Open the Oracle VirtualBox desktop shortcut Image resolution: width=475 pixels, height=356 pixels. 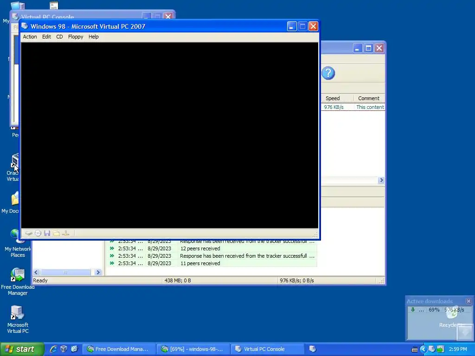13,168
